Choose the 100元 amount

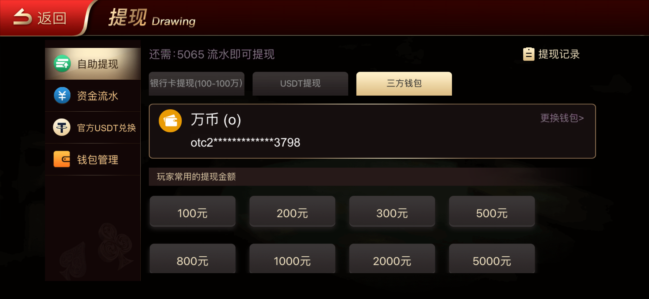[x=192, y=211]
